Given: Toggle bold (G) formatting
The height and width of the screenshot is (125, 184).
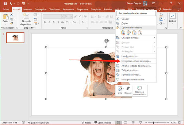Looking at the screenshot, I should (x=45, y=22).
